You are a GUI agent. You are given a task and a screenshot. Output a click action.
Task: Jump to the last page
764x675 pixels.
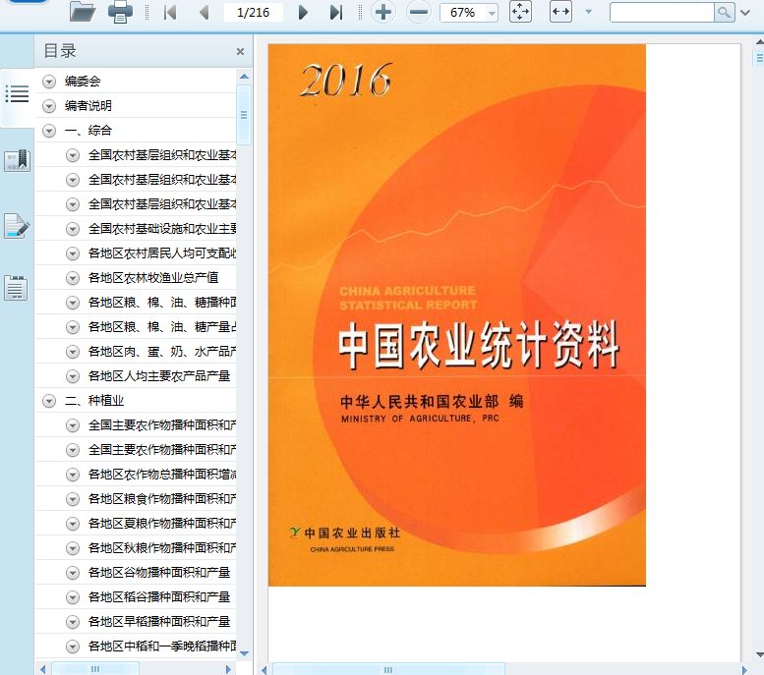pos(336,13)
